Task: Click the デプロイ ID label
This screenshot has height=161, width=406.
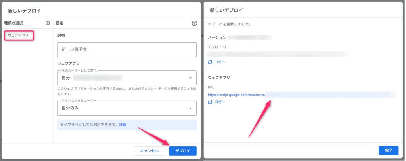Action: [x=217, y=47]
